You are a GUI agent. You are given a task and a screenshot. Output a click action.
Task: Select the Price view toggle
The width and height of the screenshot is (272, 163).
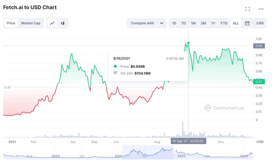point(11,23)
